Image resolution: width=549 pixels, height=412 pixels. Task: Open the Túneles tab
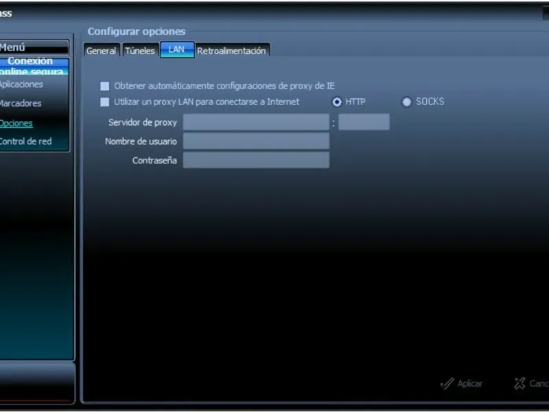140,50
